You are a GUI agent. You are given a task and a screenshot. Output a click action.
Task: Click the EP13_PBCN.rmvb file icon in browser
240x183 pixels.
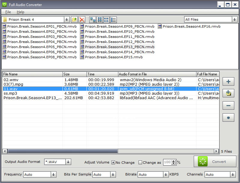[82, 47]
